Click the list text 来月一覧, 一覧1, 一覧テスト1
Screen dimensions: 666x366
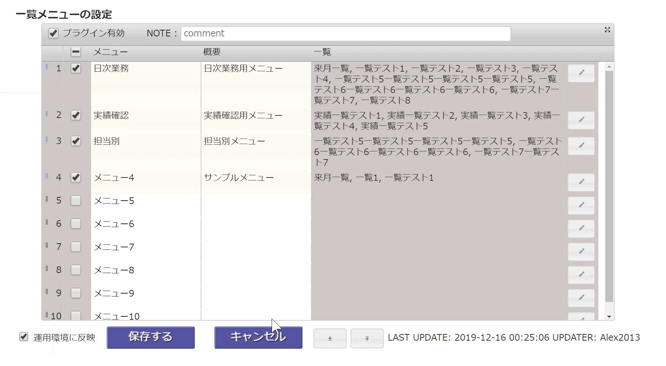point(374,178)
